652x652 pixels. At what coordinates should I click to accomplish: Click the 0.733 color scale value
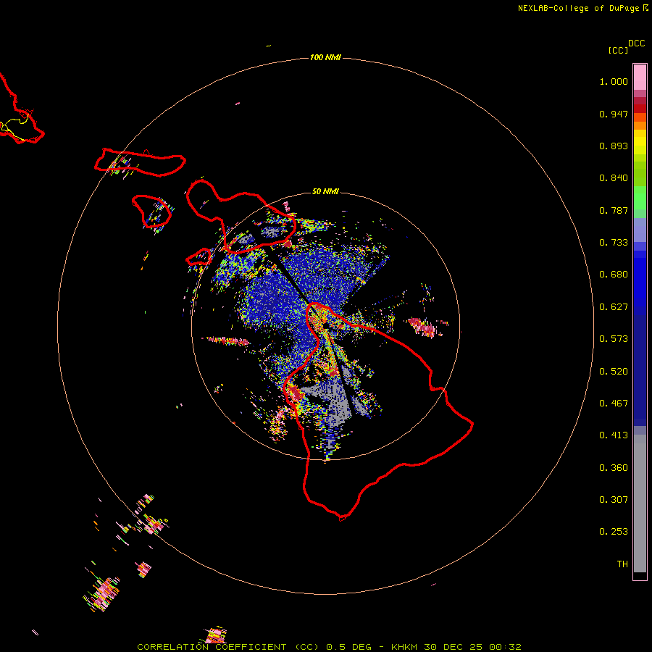(614, 243)
